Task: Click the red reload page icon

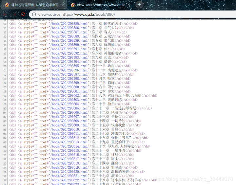Action: tap(23, 14)
